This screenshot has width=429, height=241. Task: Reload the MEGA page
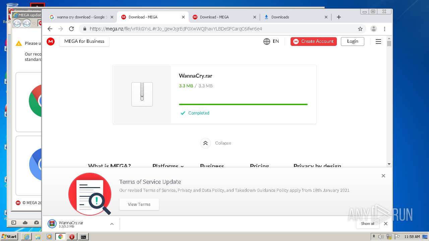pyautogui.click(x=71, y=29)
